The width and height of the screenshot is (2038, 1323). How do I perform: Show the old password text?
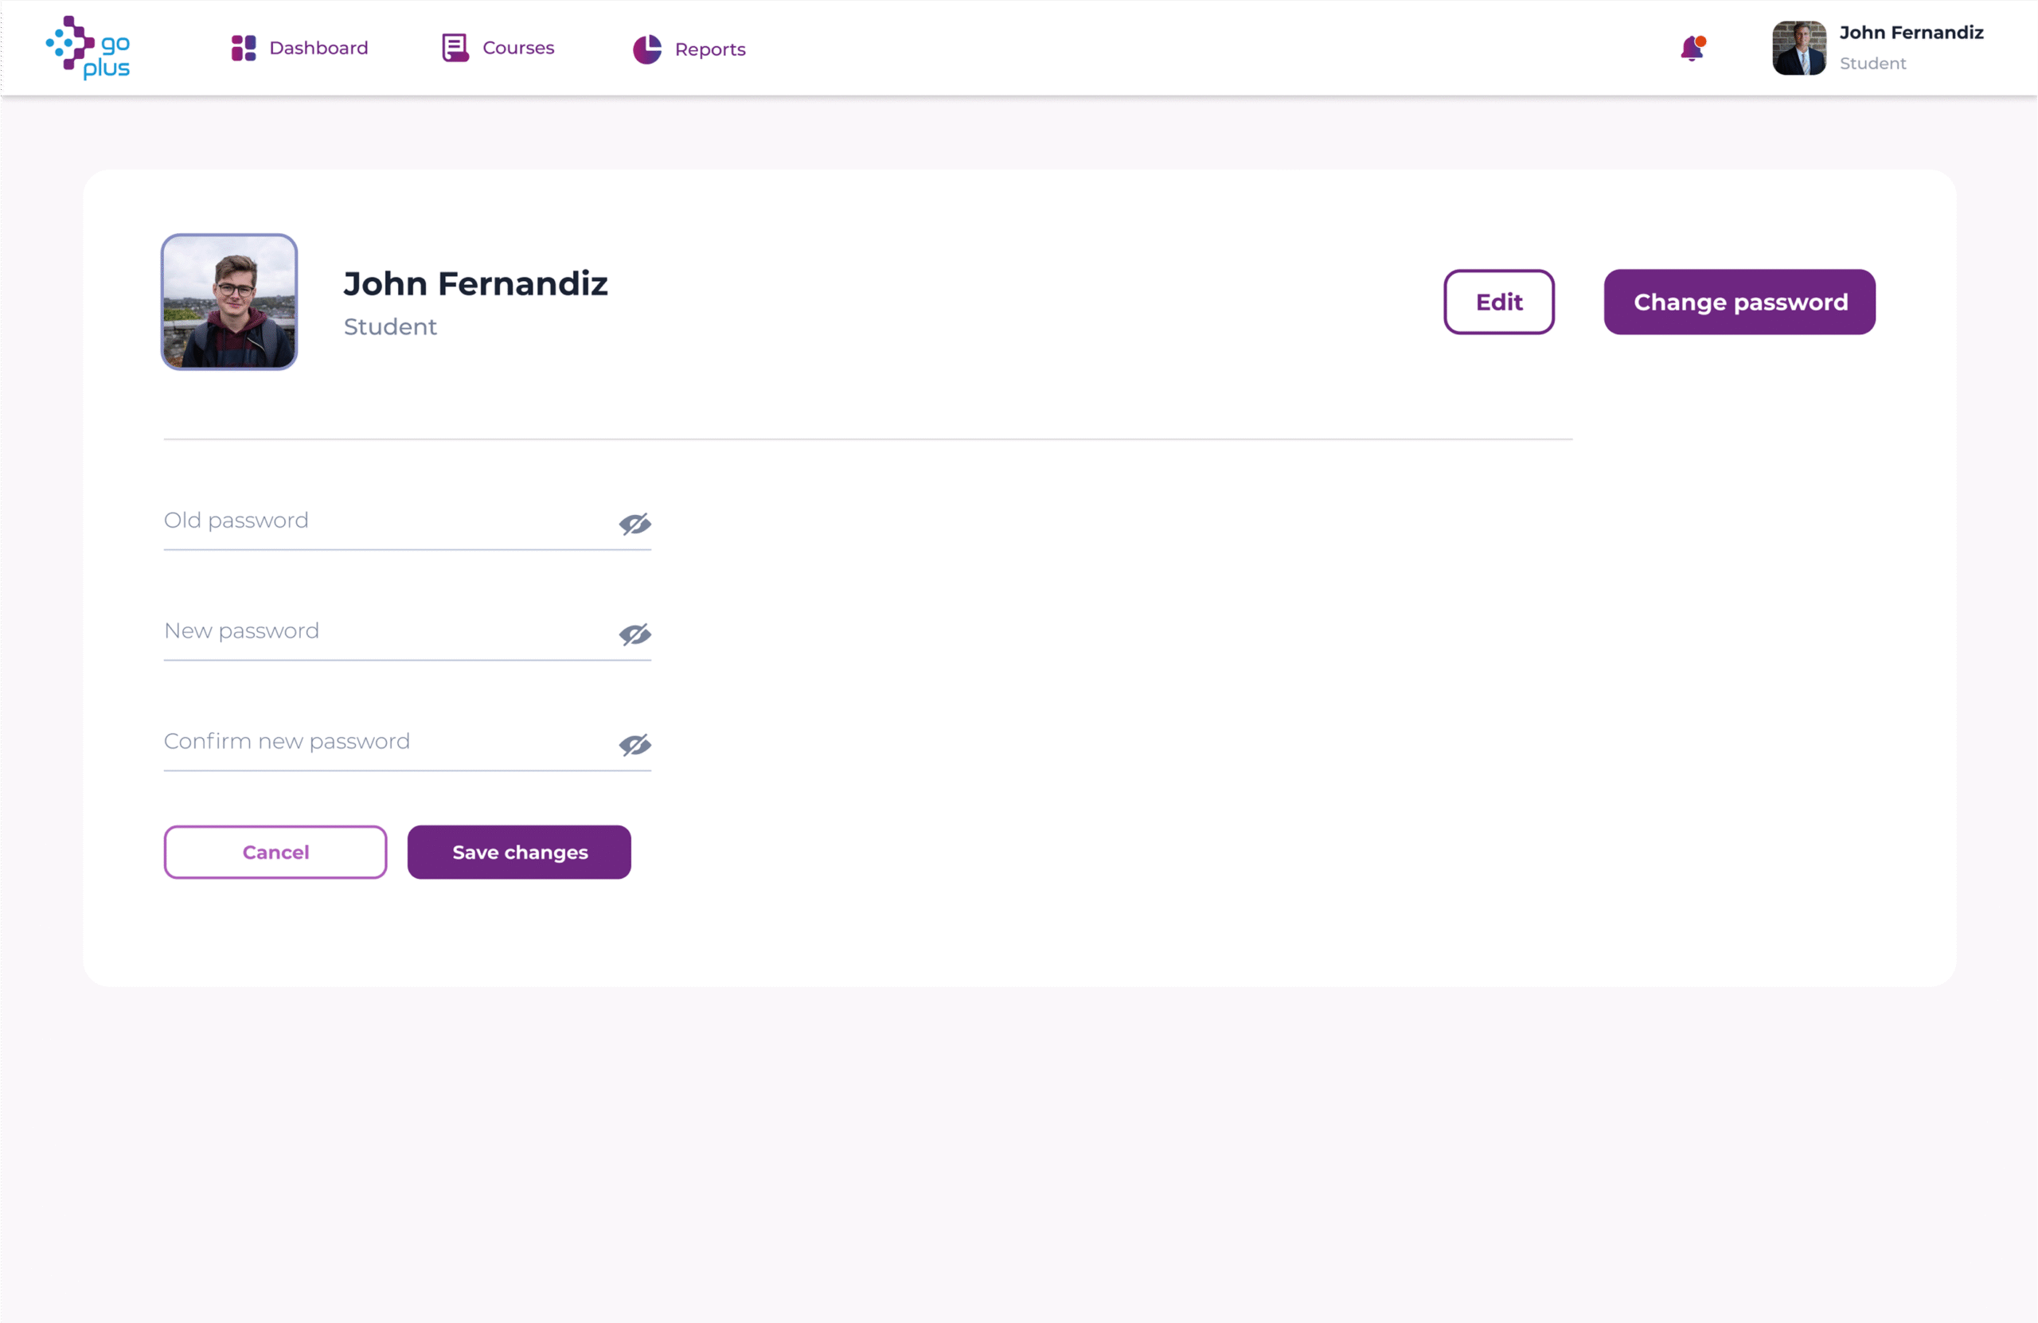pos(634,523)
